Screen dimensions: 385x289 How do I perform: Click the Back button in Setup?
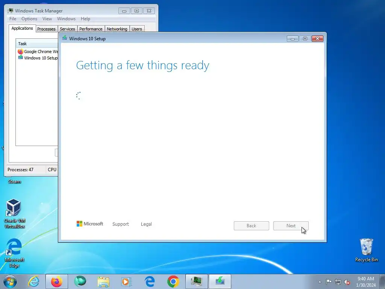point(252,226)
